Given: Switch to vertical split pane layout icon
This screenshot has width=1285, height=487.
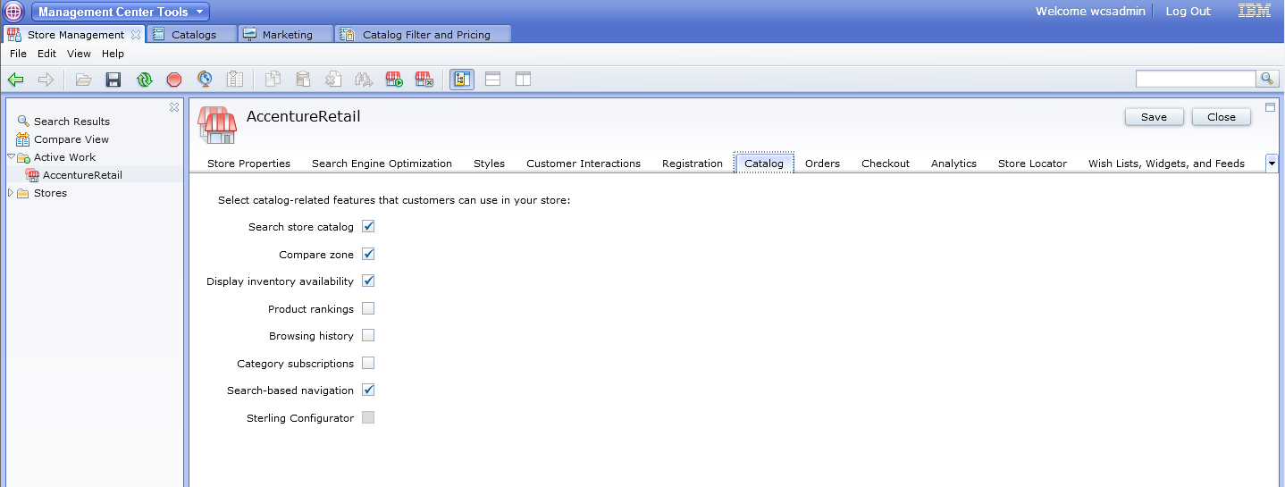Looking at the screenshot, I should [523, 80].
